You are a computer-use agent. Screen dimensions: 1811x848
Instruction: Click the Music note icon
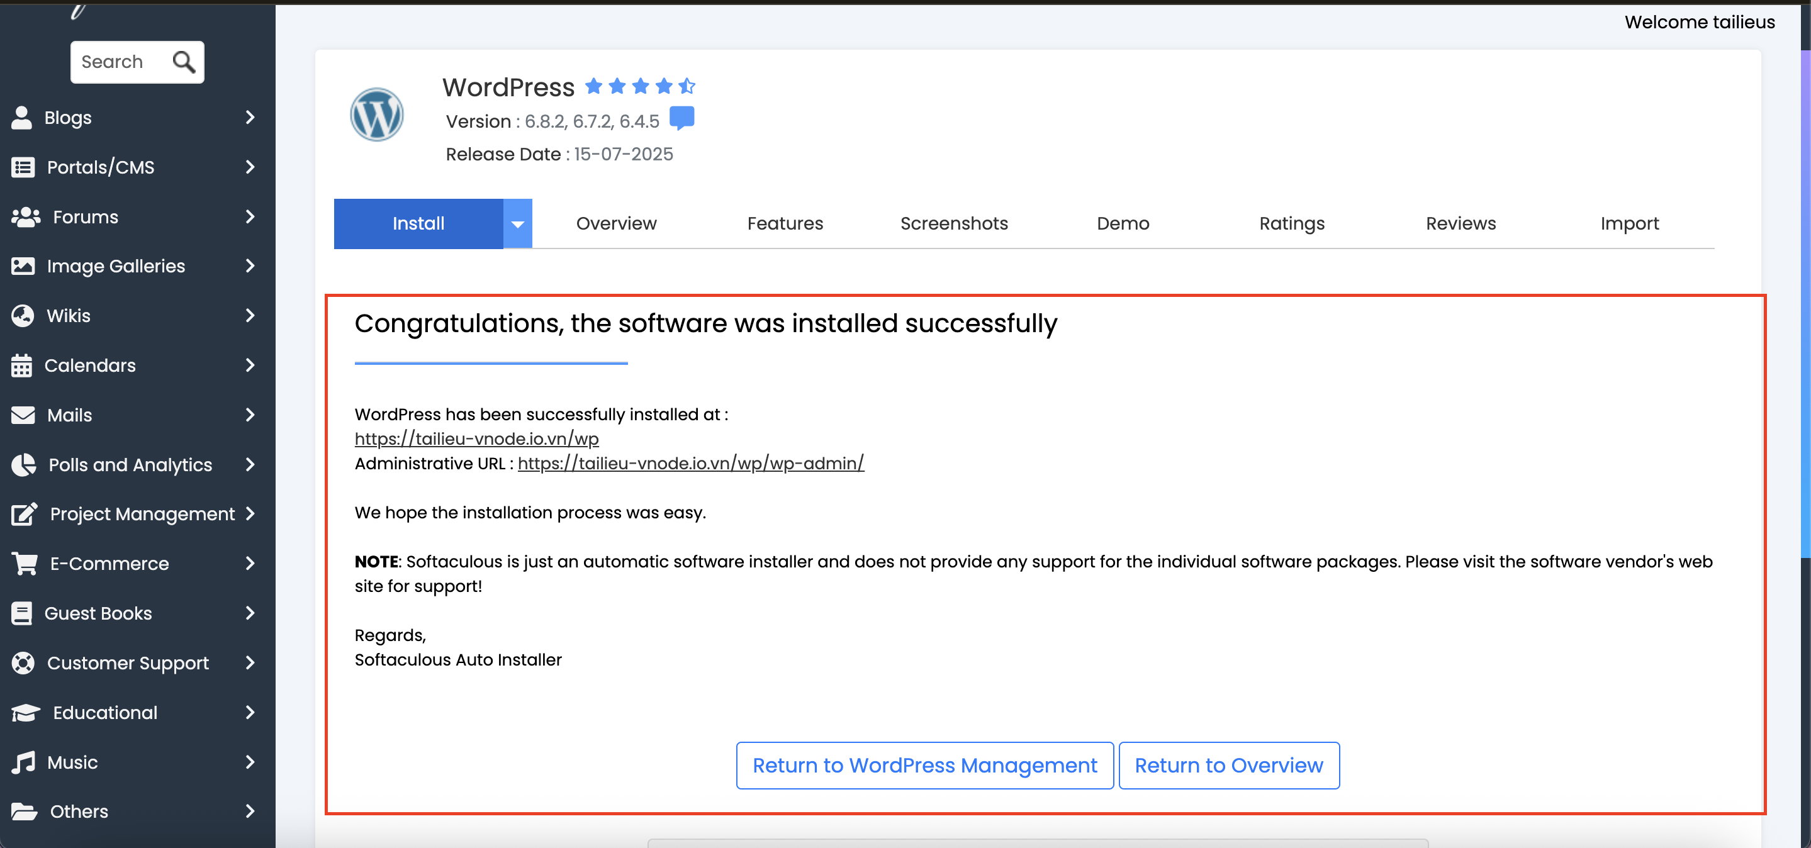click(23, 762)
